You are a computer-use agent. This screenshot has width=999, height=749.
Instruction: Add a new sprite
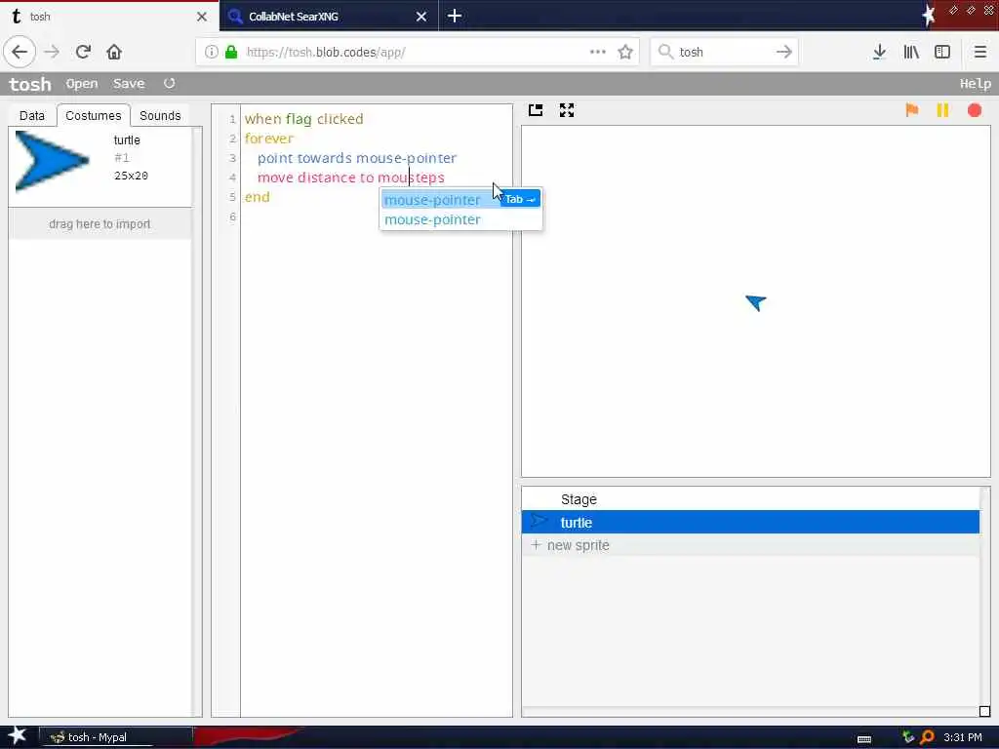click(750, 545)
